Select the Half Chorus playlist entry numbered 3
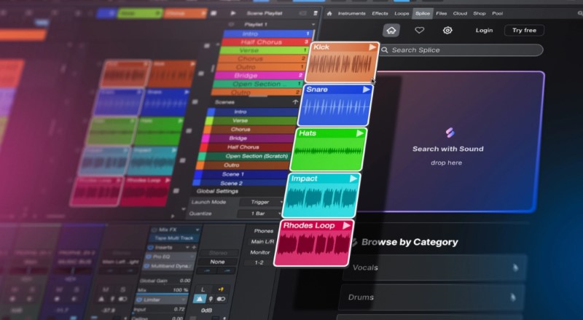The height and width of the screenshot is (320, 583). coord(266,42)
